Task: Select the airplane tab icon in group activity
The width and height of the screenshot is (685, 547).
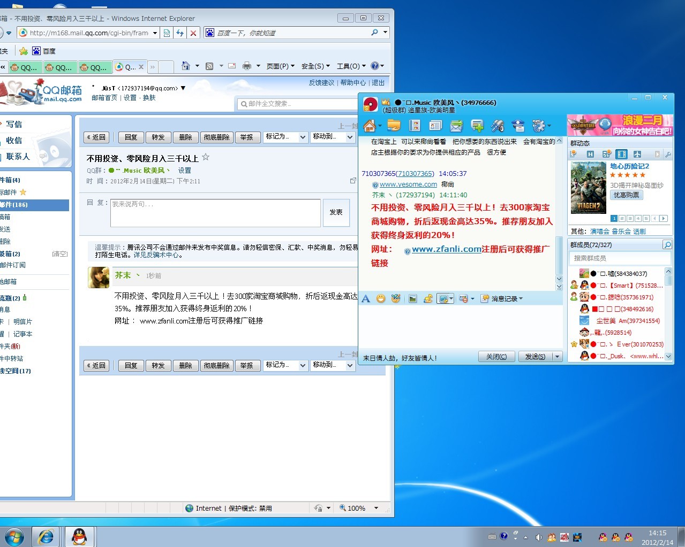Action: coord(637,154)
